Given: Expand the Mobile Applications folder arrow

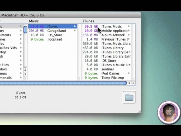Looking at the screenshot, I should [x=129, y=31].
